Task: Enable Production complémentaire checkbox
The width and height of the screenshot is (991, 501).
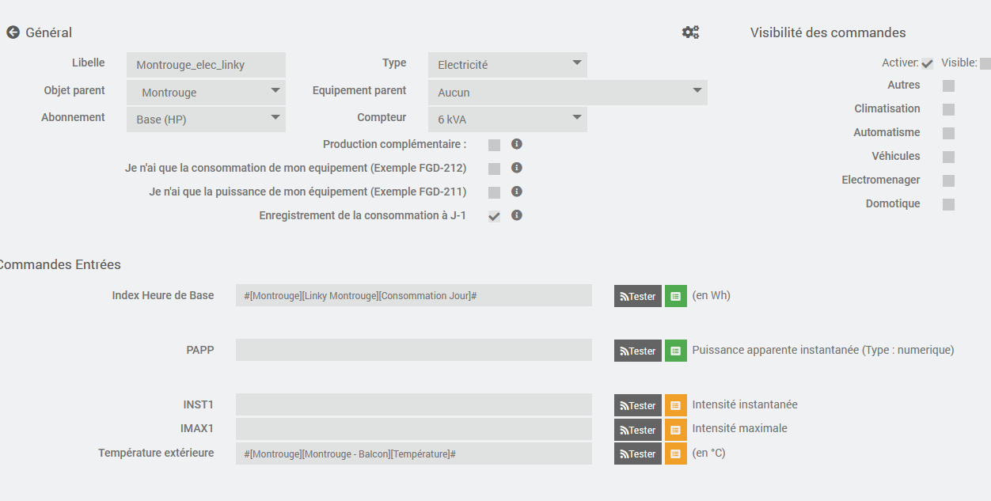Action: 494,145
